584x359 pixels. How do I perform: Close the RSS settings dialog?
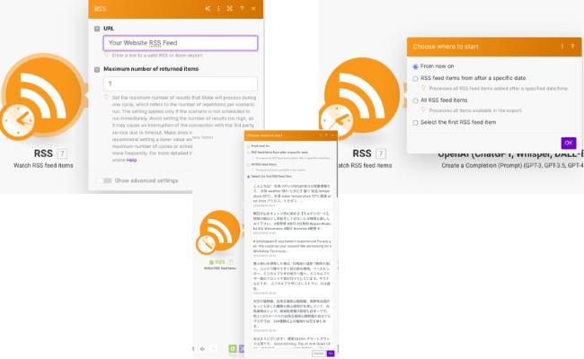coord(253,9)
